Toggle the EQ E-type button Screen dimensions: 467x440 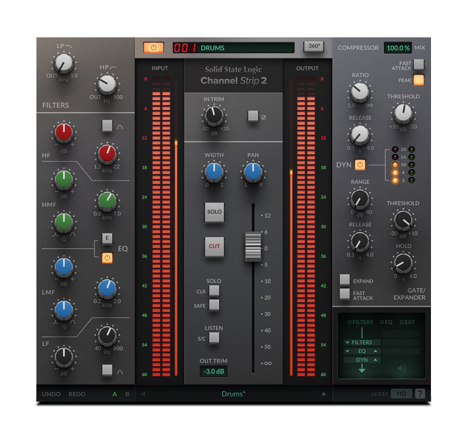[x=107, y=238]
